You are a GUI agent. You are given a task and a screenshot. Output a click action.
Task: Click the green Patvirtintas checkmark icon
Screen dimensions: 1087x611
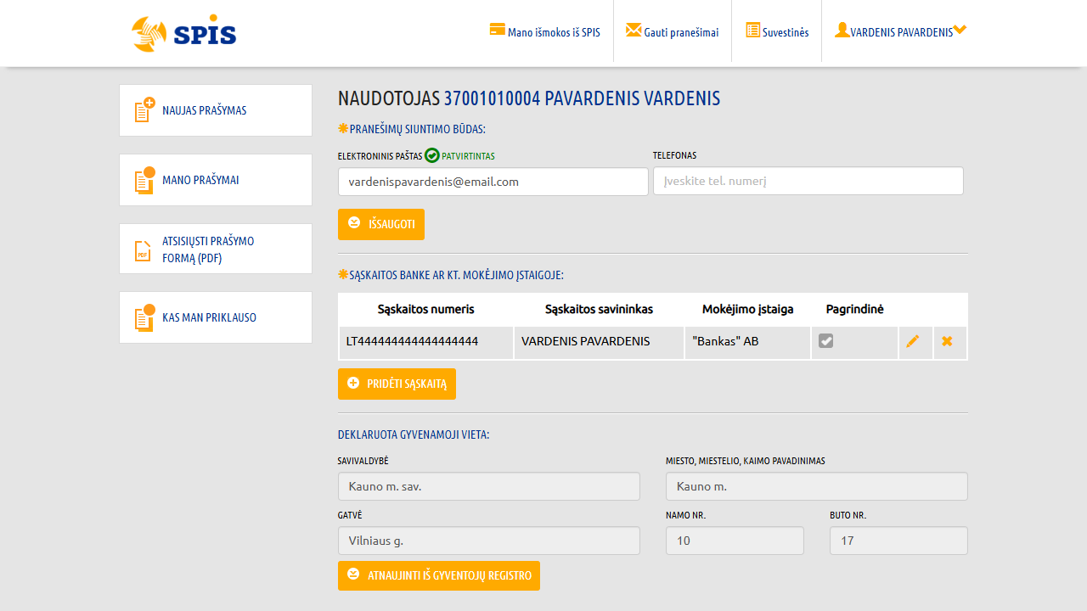point(432,155)
